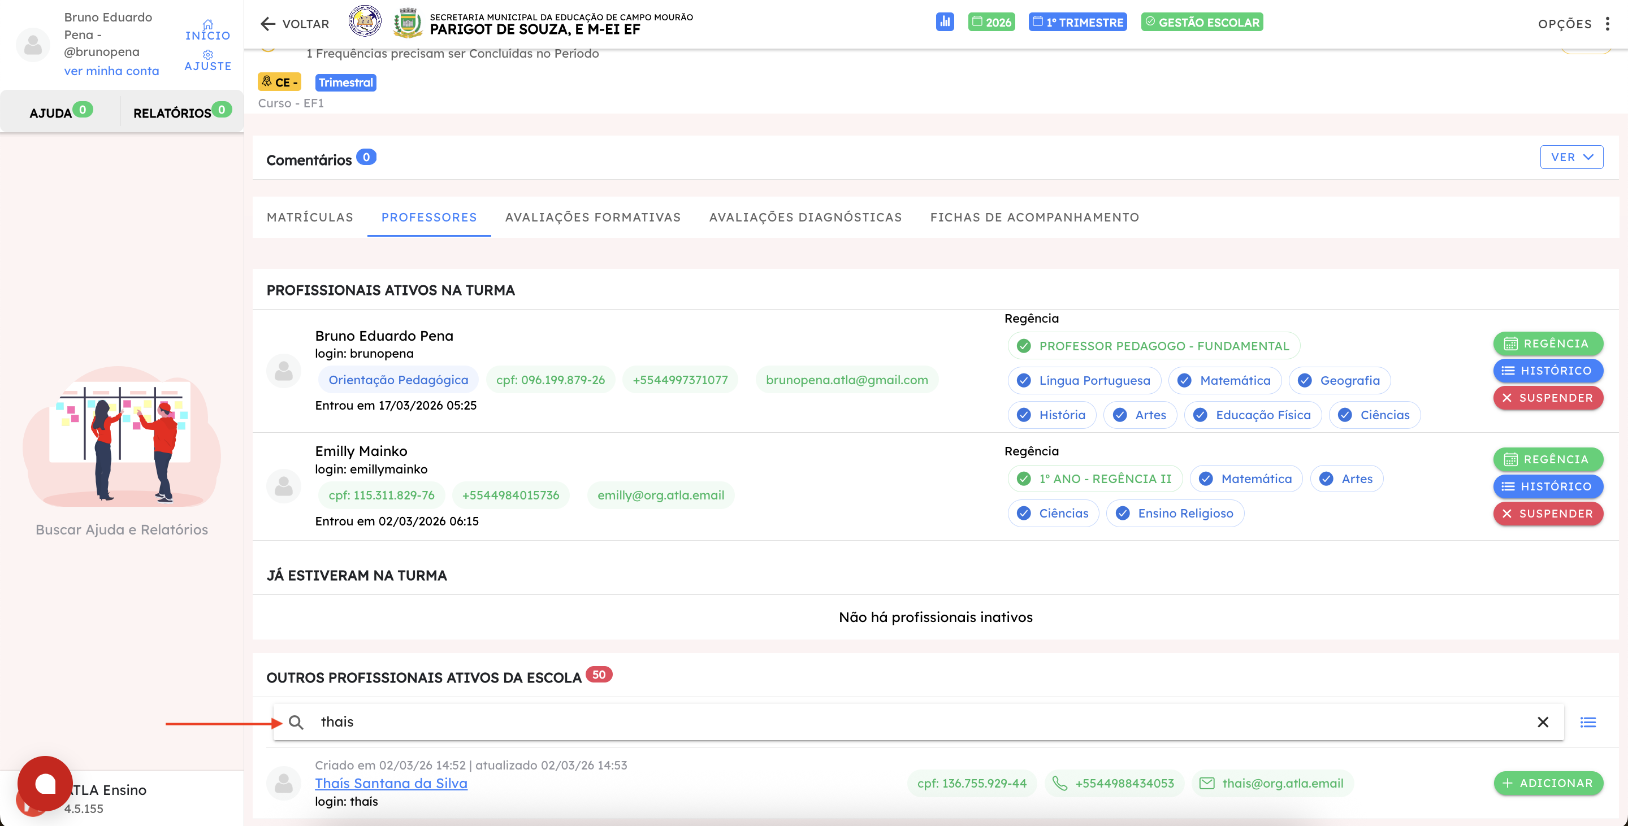Click the Campo Mourão coat of arms
1628x826 pixels.
(408, 23)
